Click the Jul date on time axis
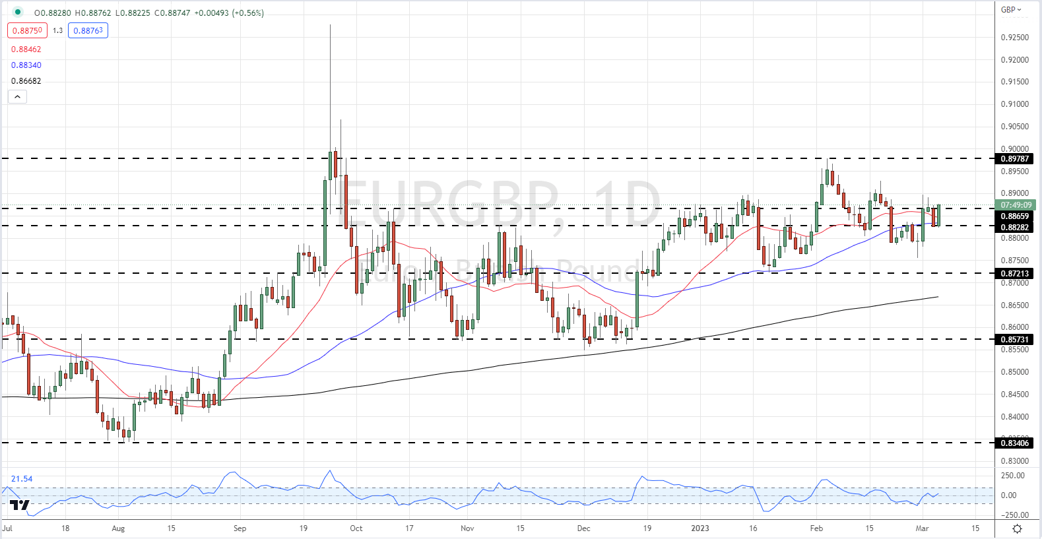 7,528
